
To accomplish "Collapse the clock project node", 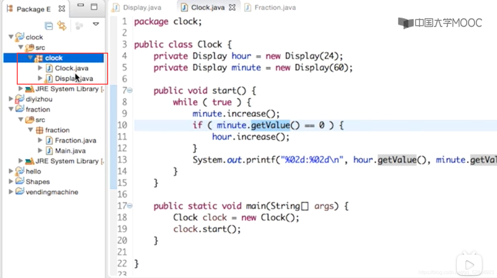I will [x=11, y=37].
